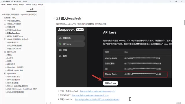Screen dimensions: 185x104
Task: Click the heading 2.3 接入DeepSeek in editor
Action: click(69, 18)
